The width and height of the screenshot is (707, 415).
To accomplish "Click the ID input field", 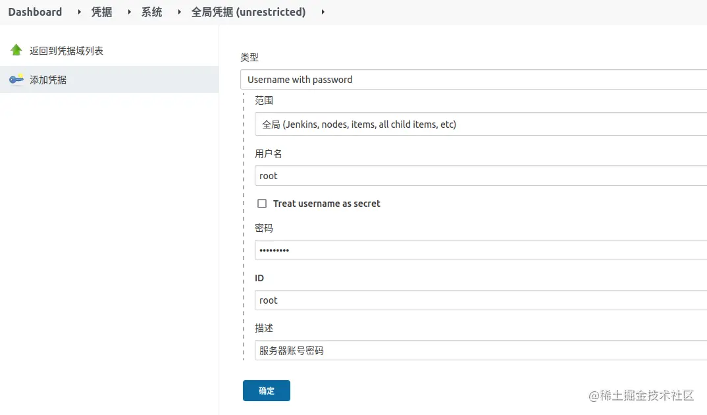I will [480, 300].
